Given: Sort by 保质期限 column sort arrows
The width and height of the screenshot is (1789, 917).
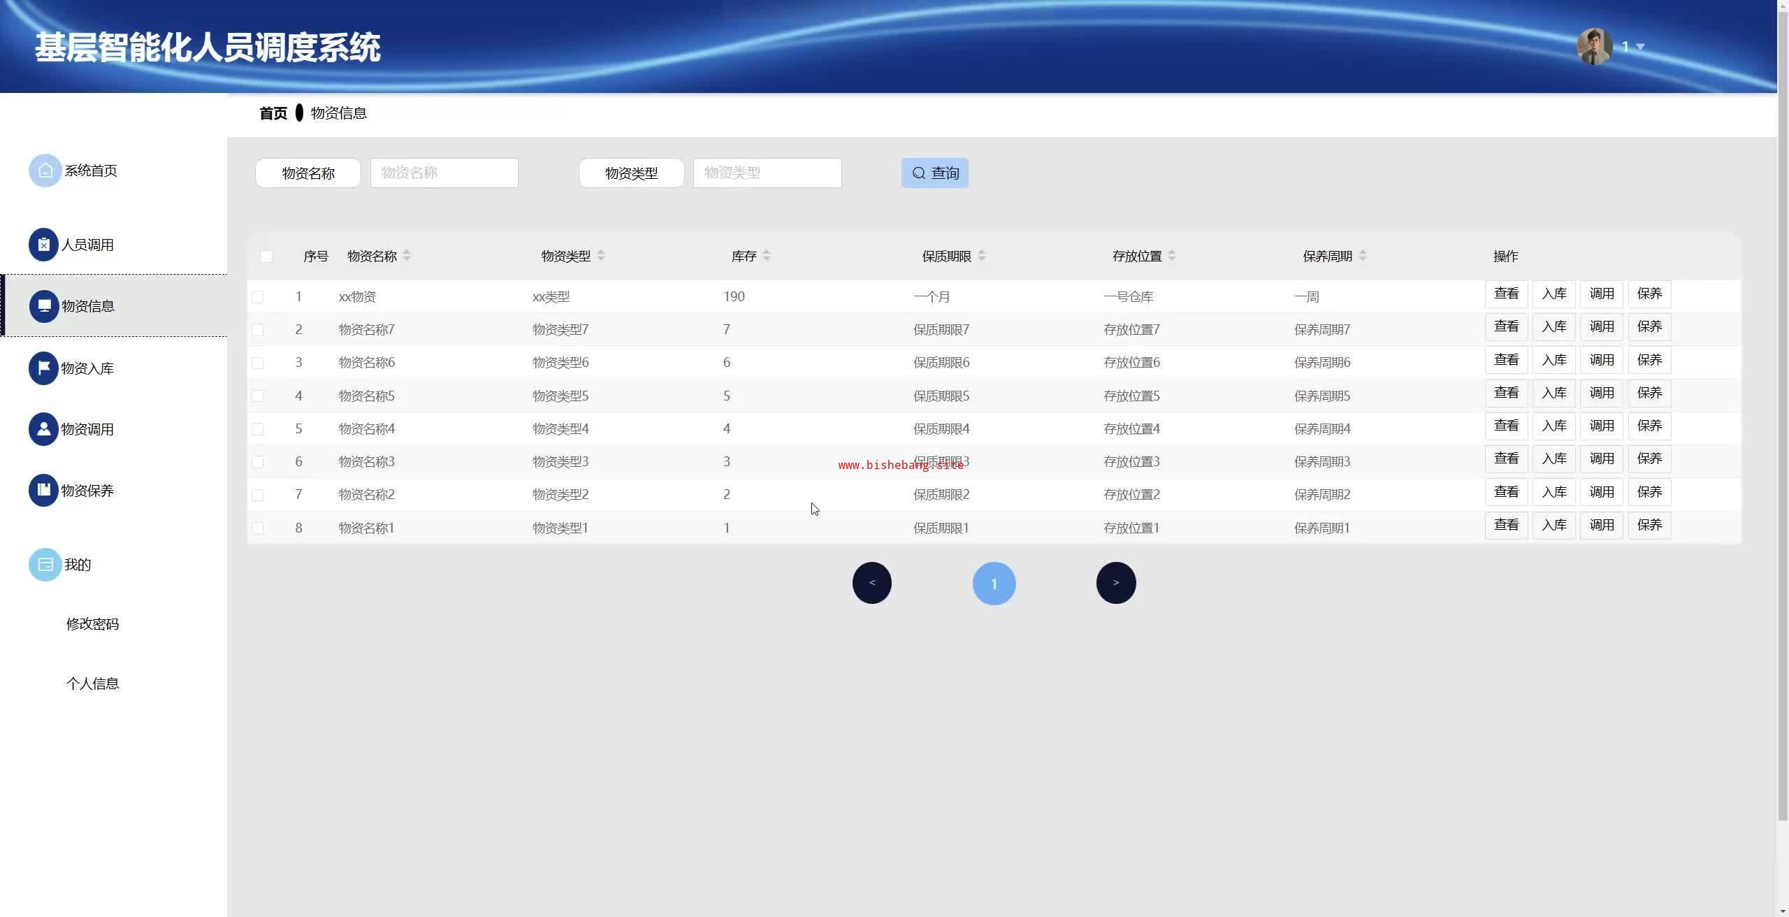Looking at the screenshot, I should 982,256.
